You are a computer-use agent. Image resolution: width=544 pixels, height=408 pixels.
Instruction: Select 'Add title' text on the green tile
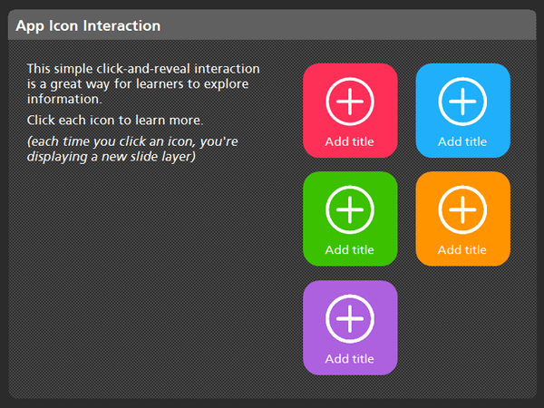pyautogui.click(x=349, y=249)
